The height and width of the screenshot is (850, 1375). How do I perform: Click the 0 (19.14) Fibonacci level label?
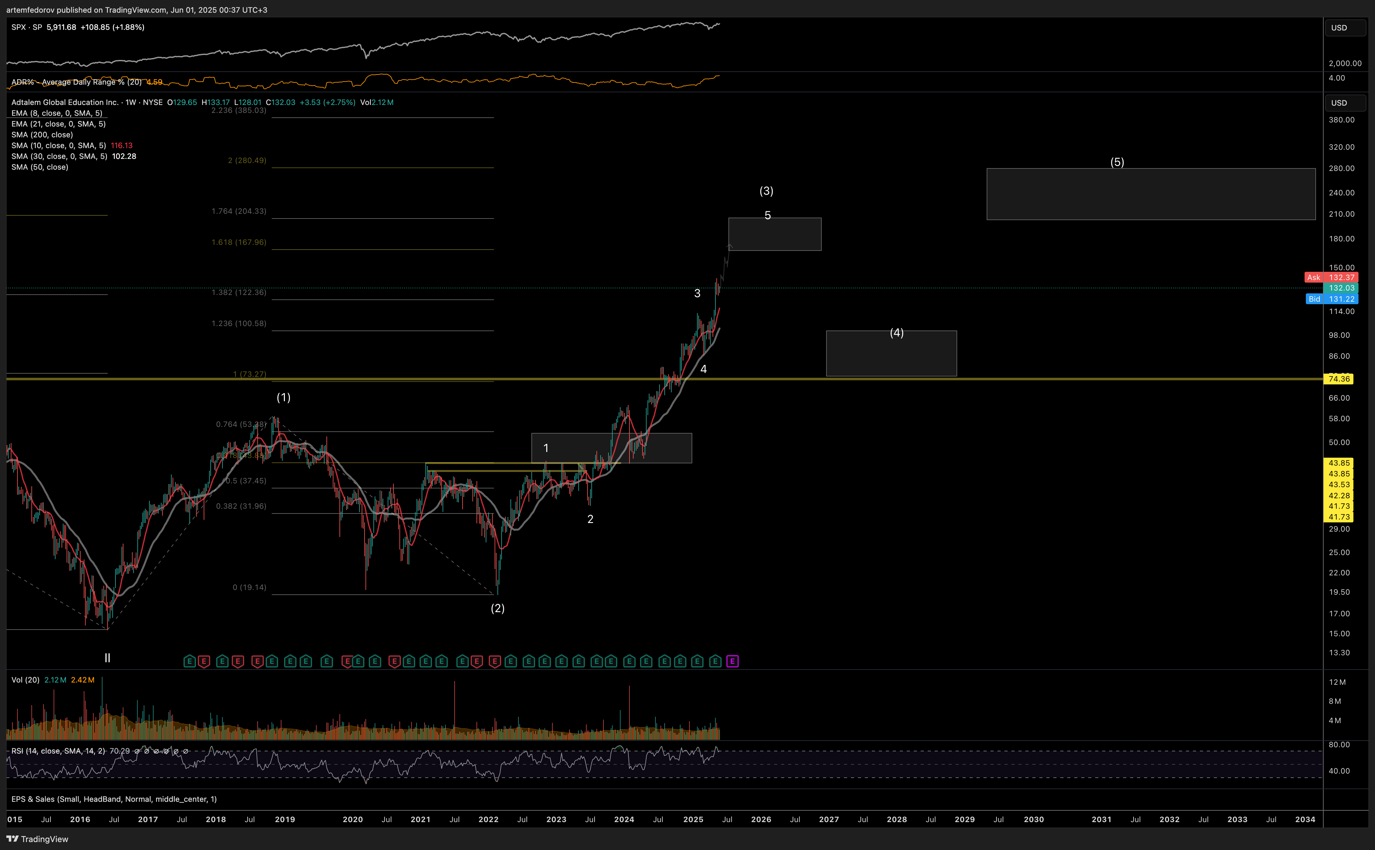(250, 587)
